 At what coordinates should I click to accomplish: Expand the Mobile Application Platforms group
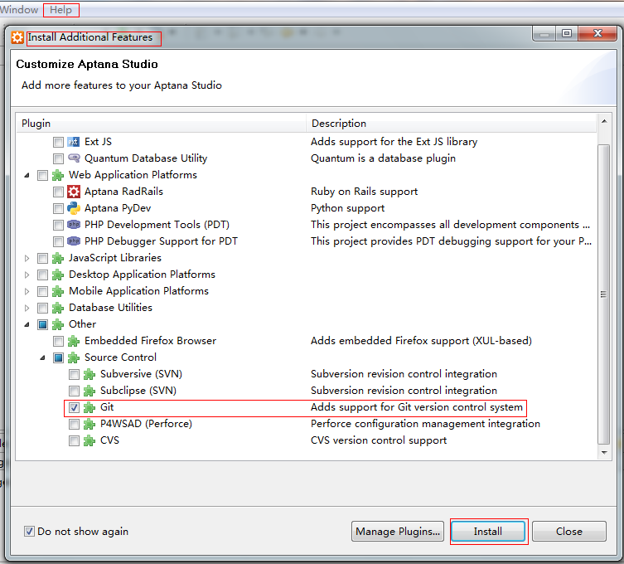click(x=27, y=292)
